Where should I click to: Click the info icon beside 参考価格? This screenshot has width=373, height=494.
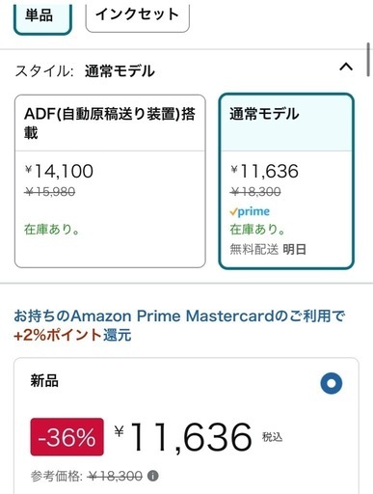pos(152,476)
